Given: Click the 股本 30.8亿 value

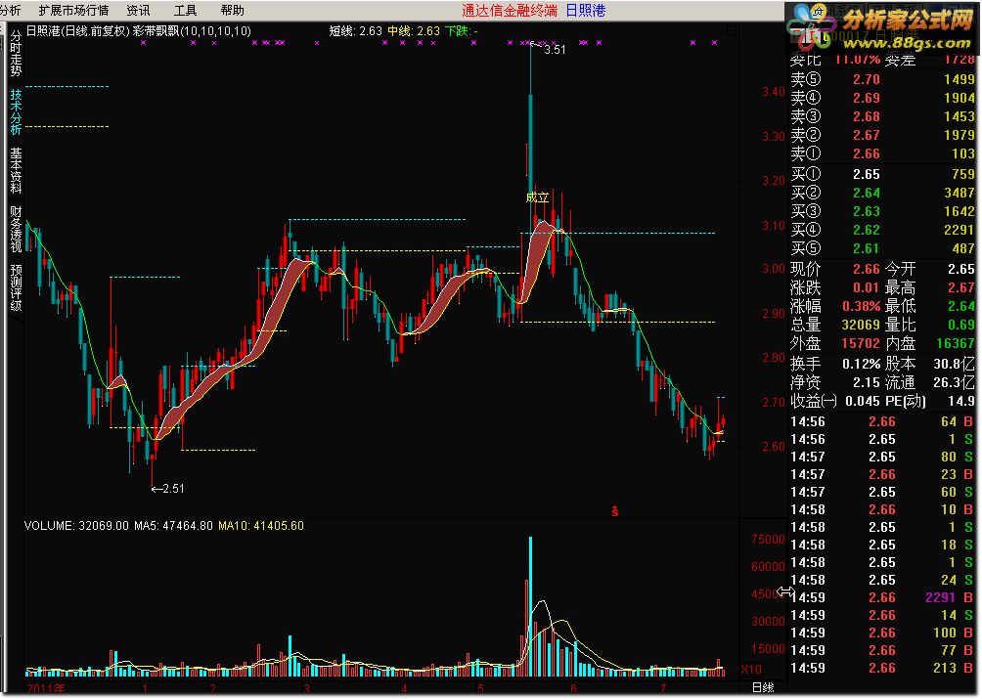Looking at the screenshot, I should tap(955, 364).
